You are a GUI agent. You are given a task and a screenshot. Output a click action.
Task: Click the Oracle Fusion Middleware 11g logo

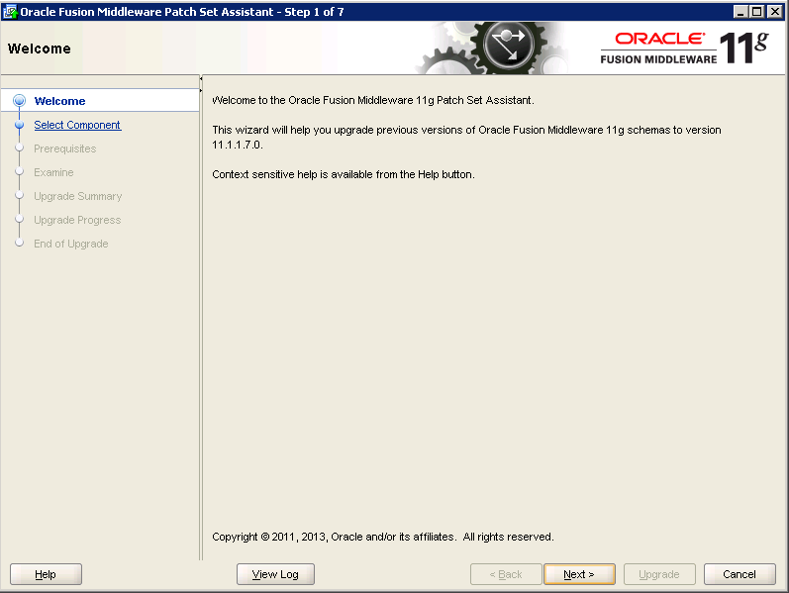(685, 49)
